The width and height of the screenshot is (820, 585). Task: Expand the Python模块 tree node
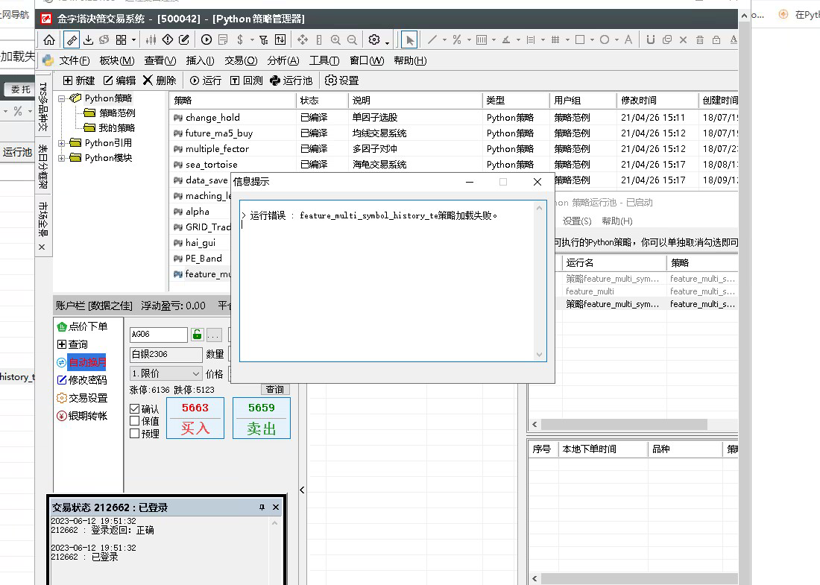tap(62, 158)
